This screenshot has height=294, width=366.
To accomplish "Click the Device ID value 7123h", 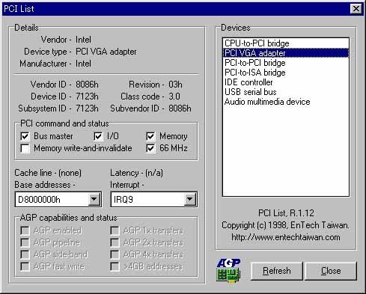I will tap(87, 97).
